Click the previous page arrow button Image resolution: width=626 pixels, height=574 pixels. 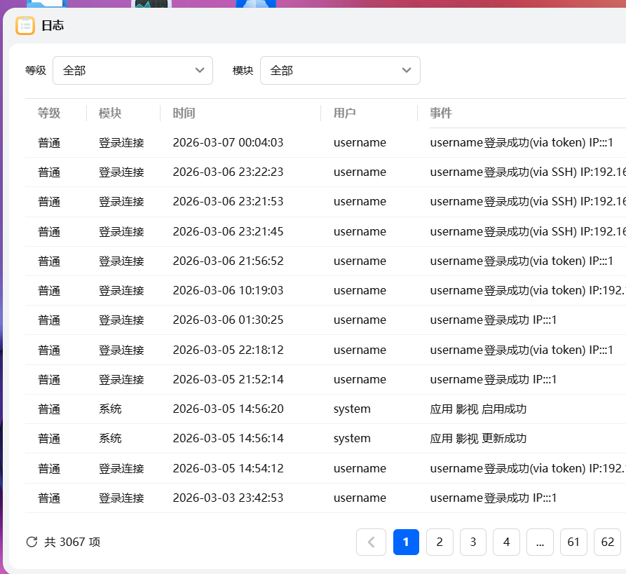[x=371, y=542]
